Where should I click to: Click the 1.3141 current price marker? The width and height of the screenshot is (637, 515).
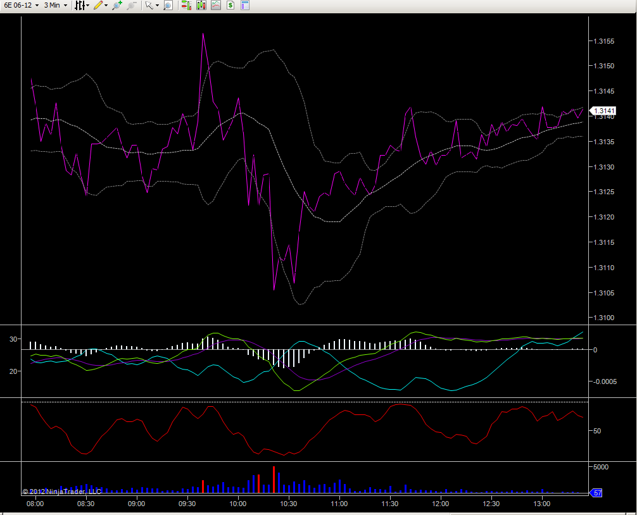point(603,111)
